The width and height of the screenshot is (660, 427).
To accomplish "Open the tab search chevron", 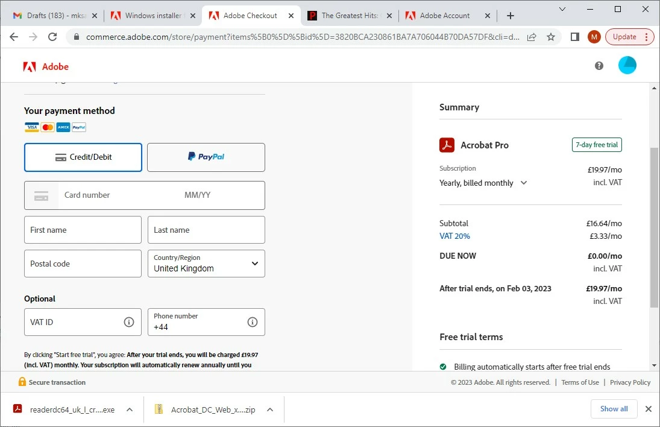I will 562,9.
